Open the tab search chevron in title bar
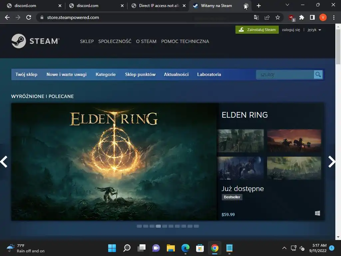 pos(287,5)
